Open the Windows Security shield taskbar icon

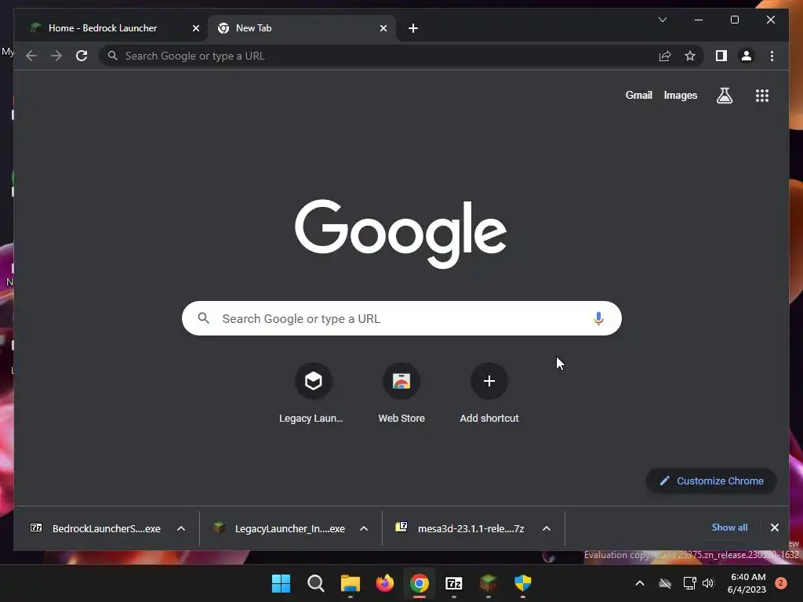click(x=523, y=583)
